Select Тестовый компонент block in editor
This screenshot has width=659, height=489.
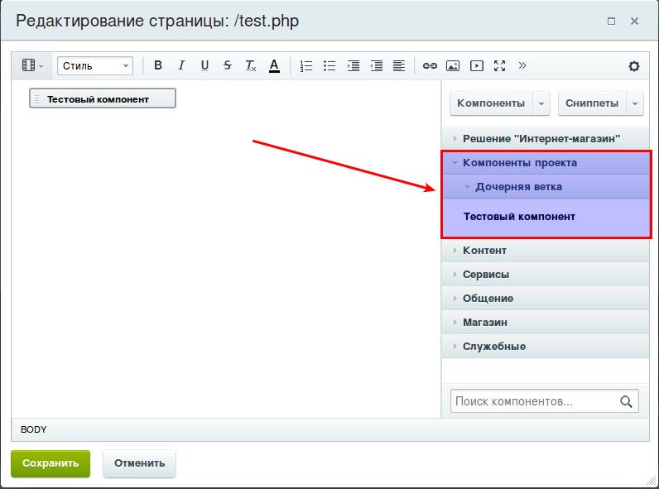click(x=103, y=99)
